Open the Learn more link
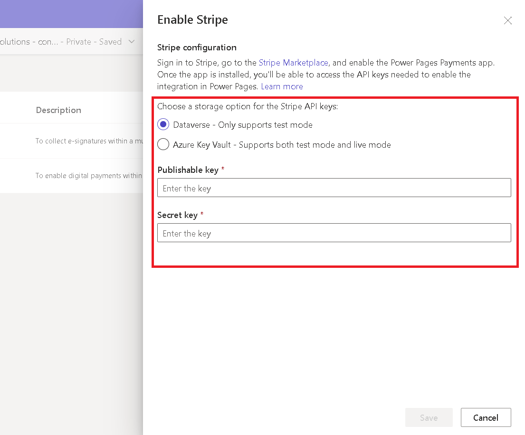 tap(282, 86)
